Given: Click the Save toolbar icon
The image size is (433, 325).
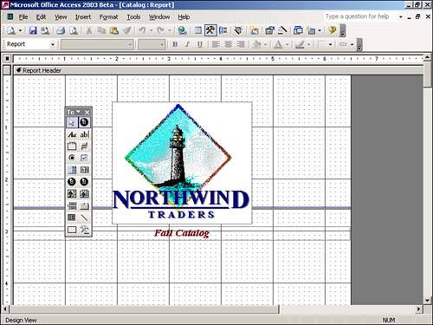Looking at the screenshot, I should 33,30.
